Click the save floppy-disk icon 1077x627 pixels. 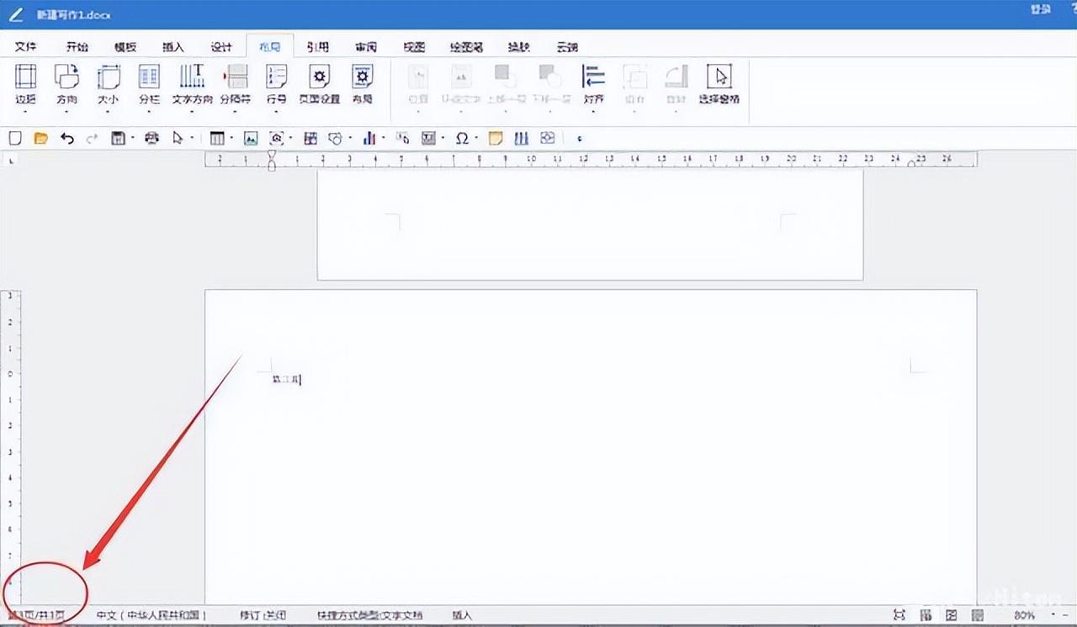coord(118,138)
